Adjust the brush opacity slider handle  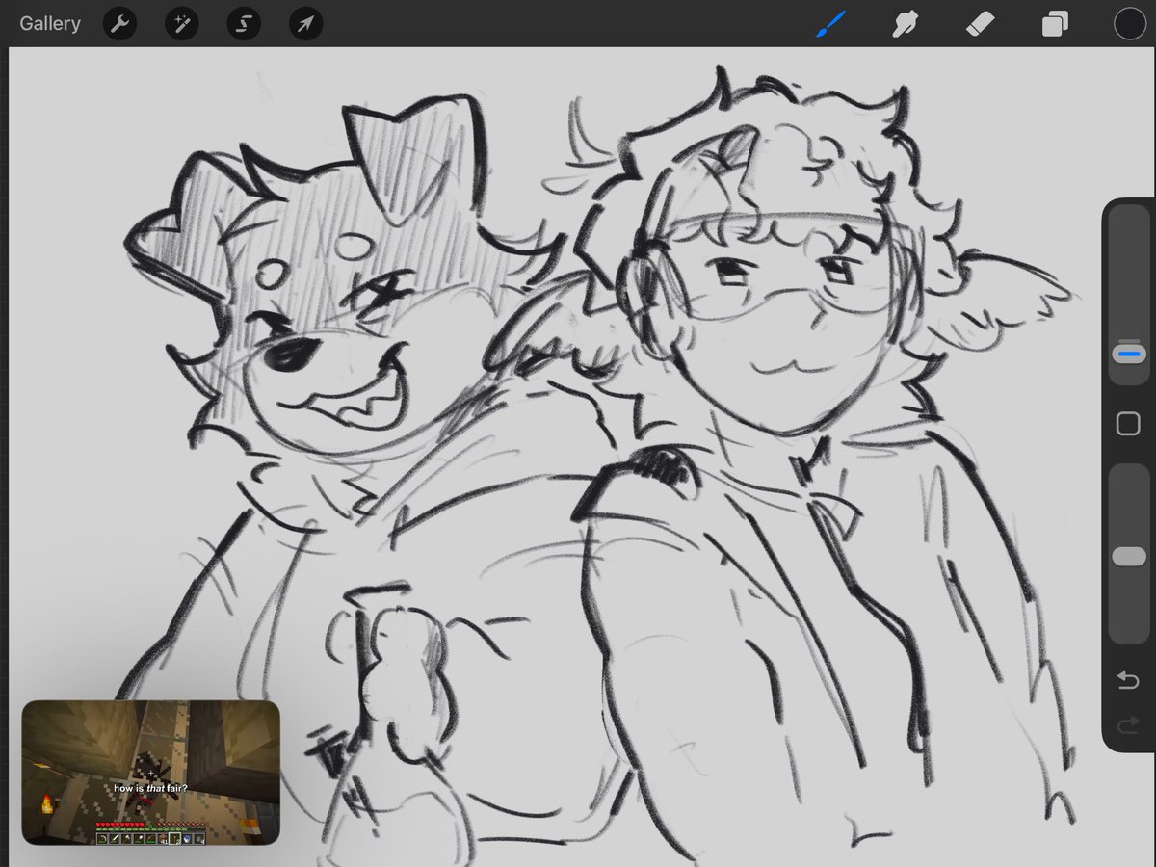(1128, 557)
